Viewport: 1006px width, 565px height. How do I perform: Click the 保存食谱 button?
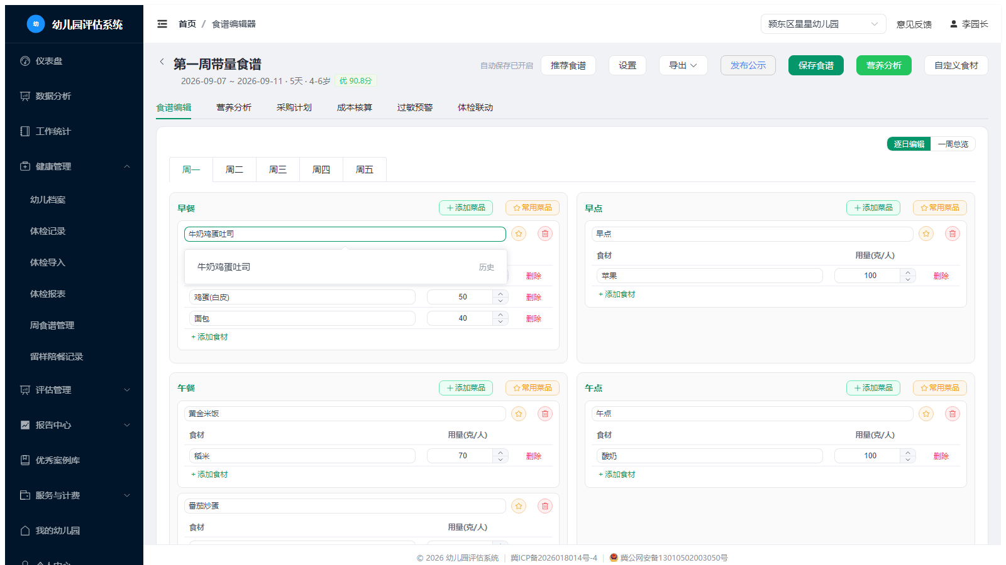[816, 65]
